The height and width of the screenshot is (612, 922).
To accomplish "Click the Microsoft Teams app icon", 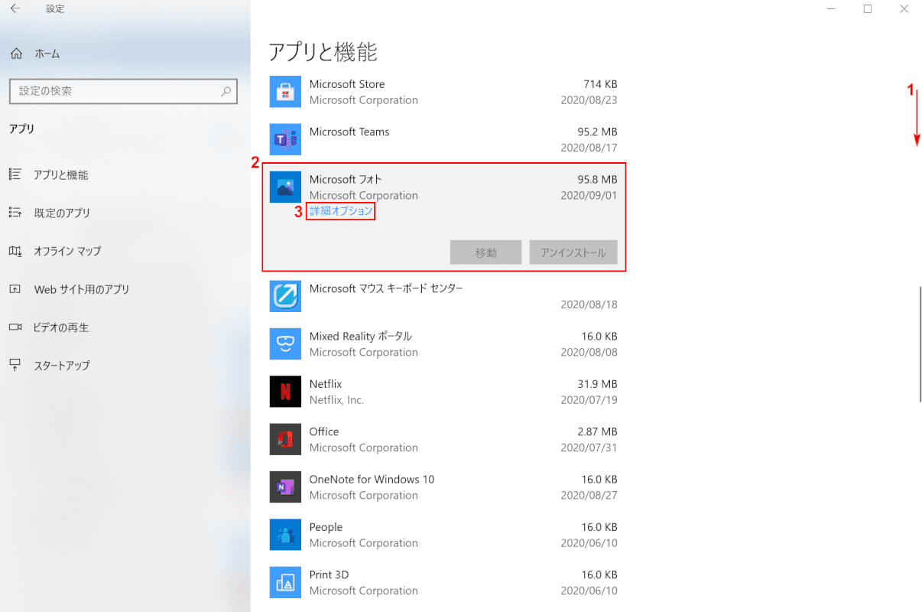I will (x=285, y=139).
